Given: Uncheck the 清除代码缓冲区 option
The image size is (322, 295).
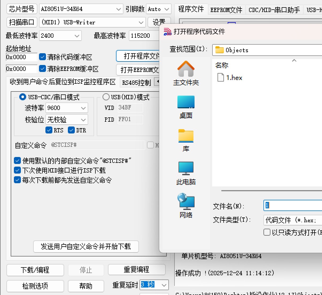Looking at the screenshot, I should pyautogui.click(x=42, y=57).
